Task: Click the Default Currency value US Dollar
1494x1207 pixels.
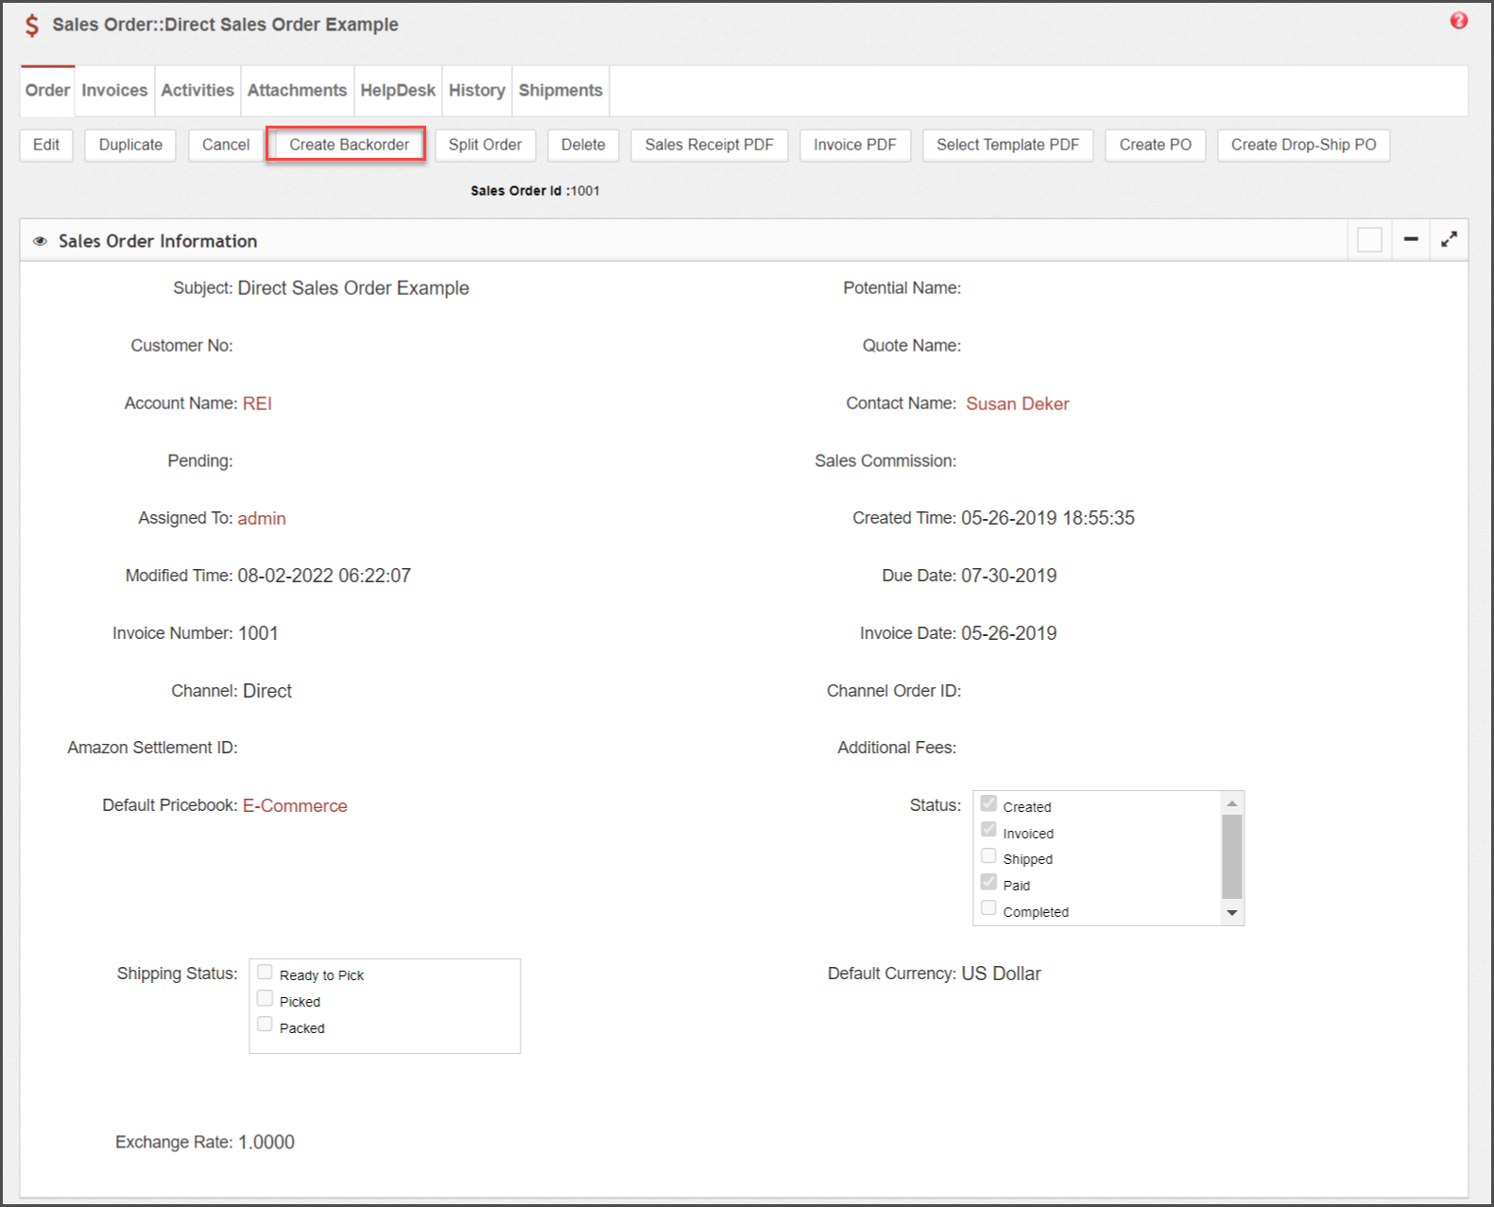Action: click(1001, 974)
